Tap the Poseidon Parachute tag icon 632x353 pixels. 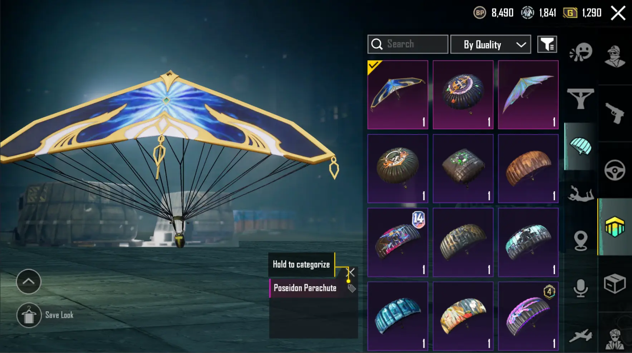(x=352, y=288)
